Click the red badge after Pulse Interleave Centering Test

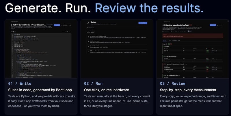191,25
